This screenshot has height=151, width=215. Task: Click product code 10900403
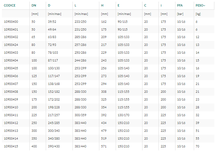tap(11, 53)
